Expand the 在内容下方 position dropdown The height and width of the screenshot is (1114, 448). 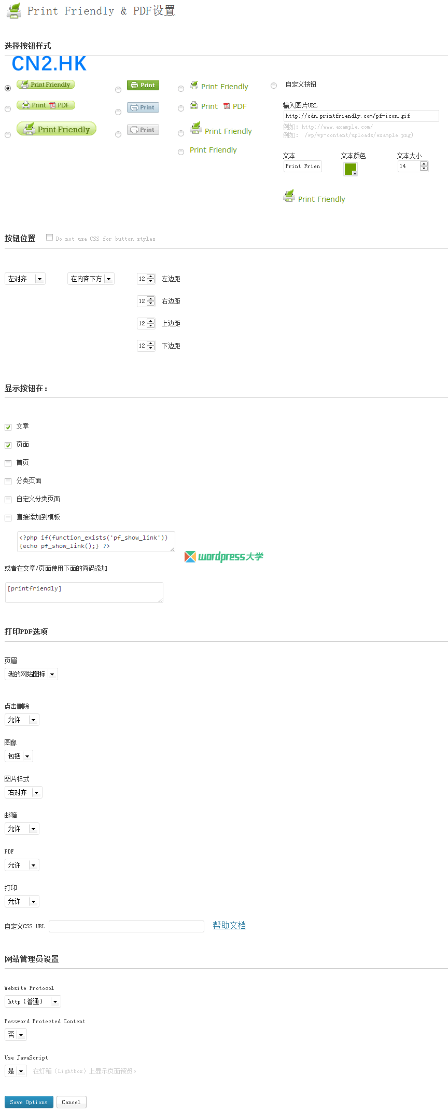[x=91, y=279]
